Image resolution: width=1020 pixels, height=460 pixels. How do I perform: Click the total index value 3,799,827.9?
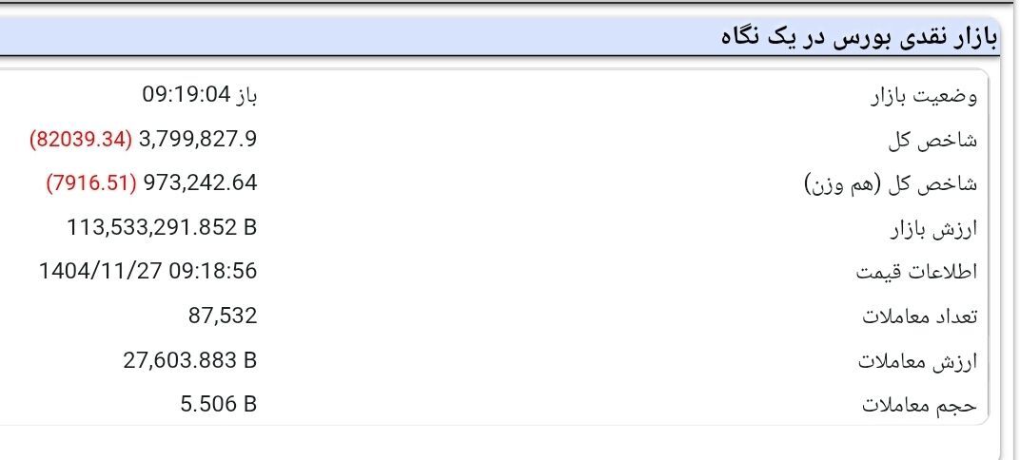point(199,139)
